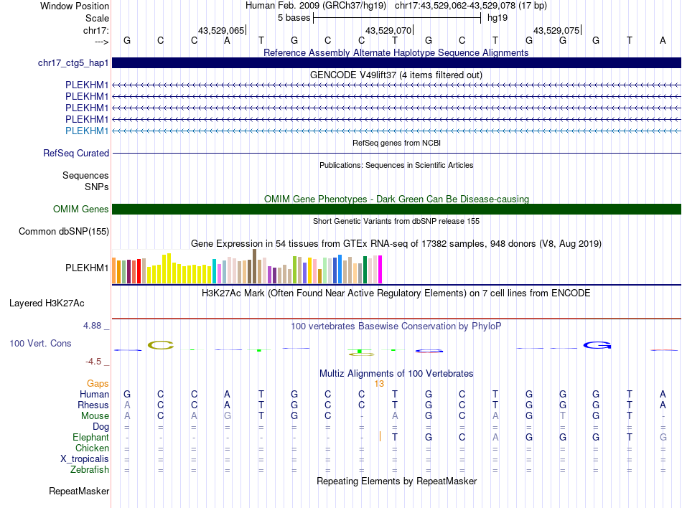
Task: Click the magenta bar in GTEx expression chart
Action: 380,270
